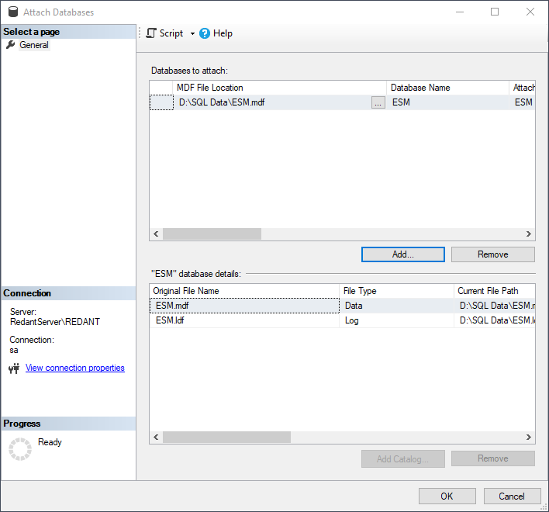Viewport: 549px width, 512px height.
Task: Open the Script dropdown arrow
Action: pos(192,34)
